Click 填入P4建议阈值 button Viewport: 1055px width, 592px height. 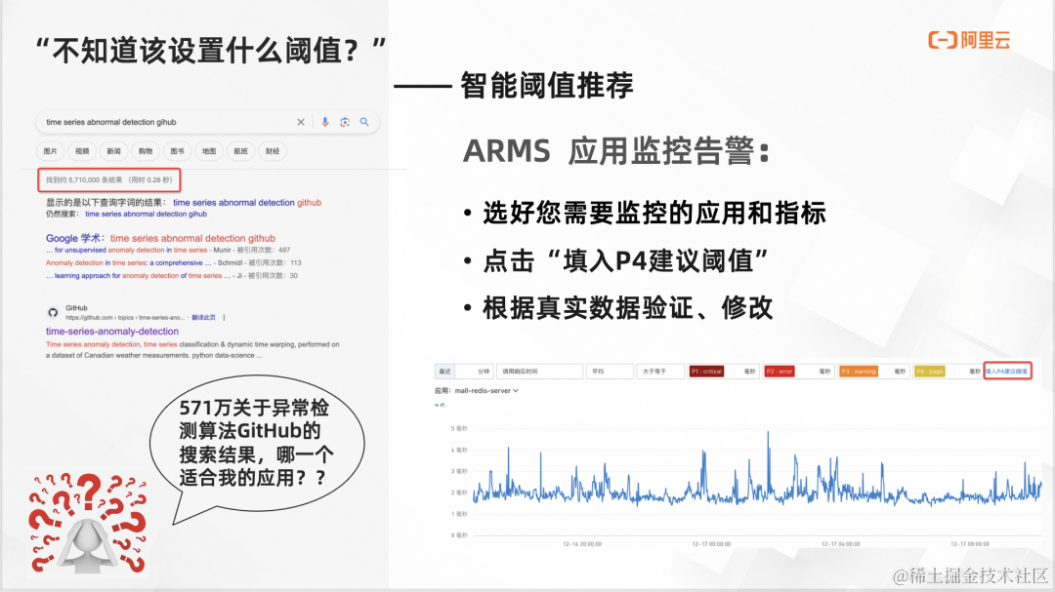pyautogui.click(x=1007, y=371)
